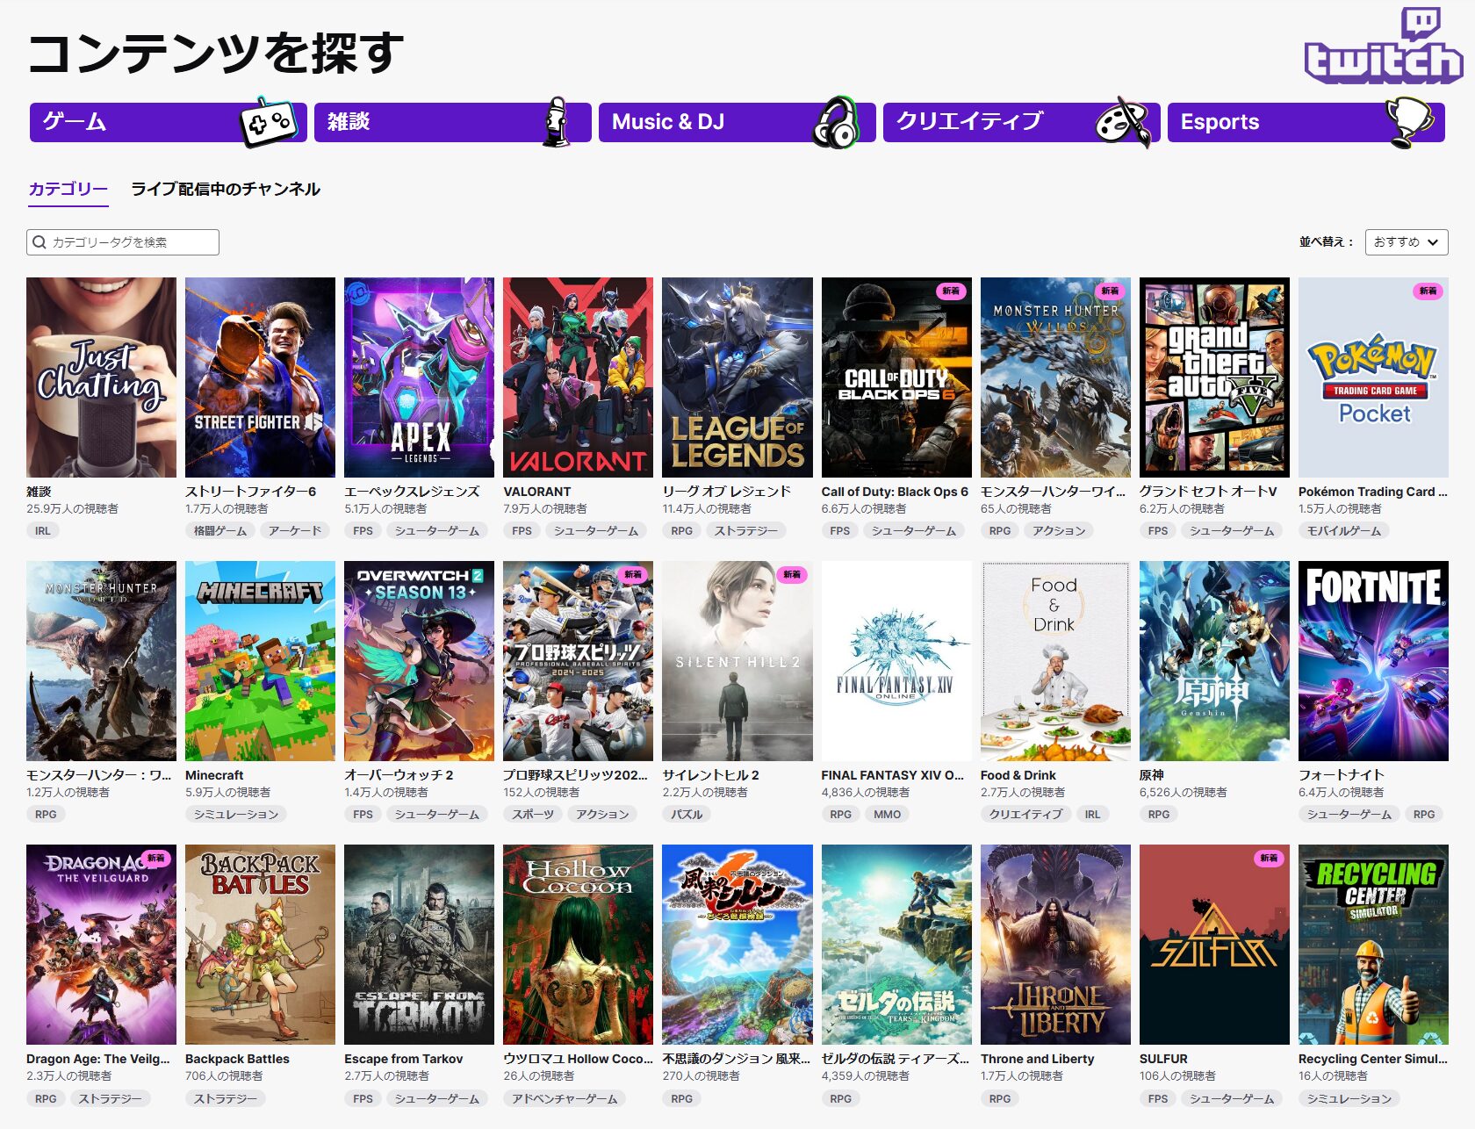Click the 新着 badge on SULFUR cover

tap(1270, 858)
